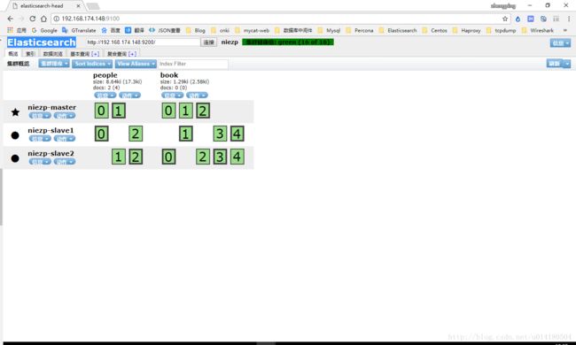This screenshot has width=576, height=345.
Task: Go to the browser home page
Action: (43, 19)
